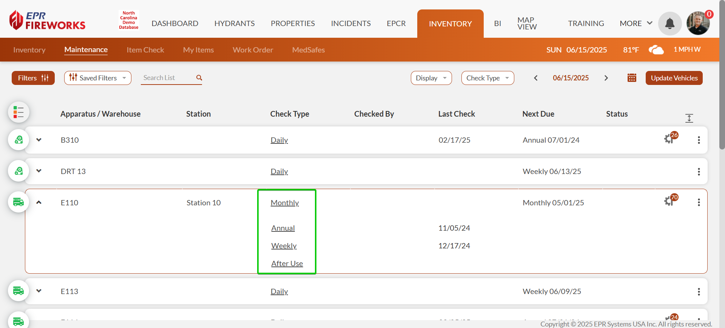Image resolution: width=725 pixels, height=328 pixels.
Task: Expand the B310 row
Action: tap(39, 140)
